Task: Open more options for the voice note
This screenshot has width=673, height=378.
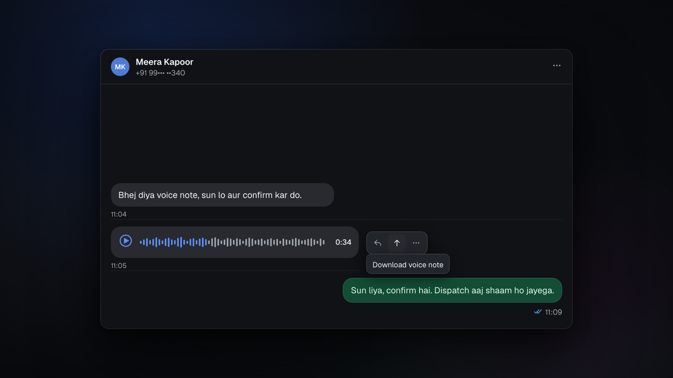Action: 416,243
